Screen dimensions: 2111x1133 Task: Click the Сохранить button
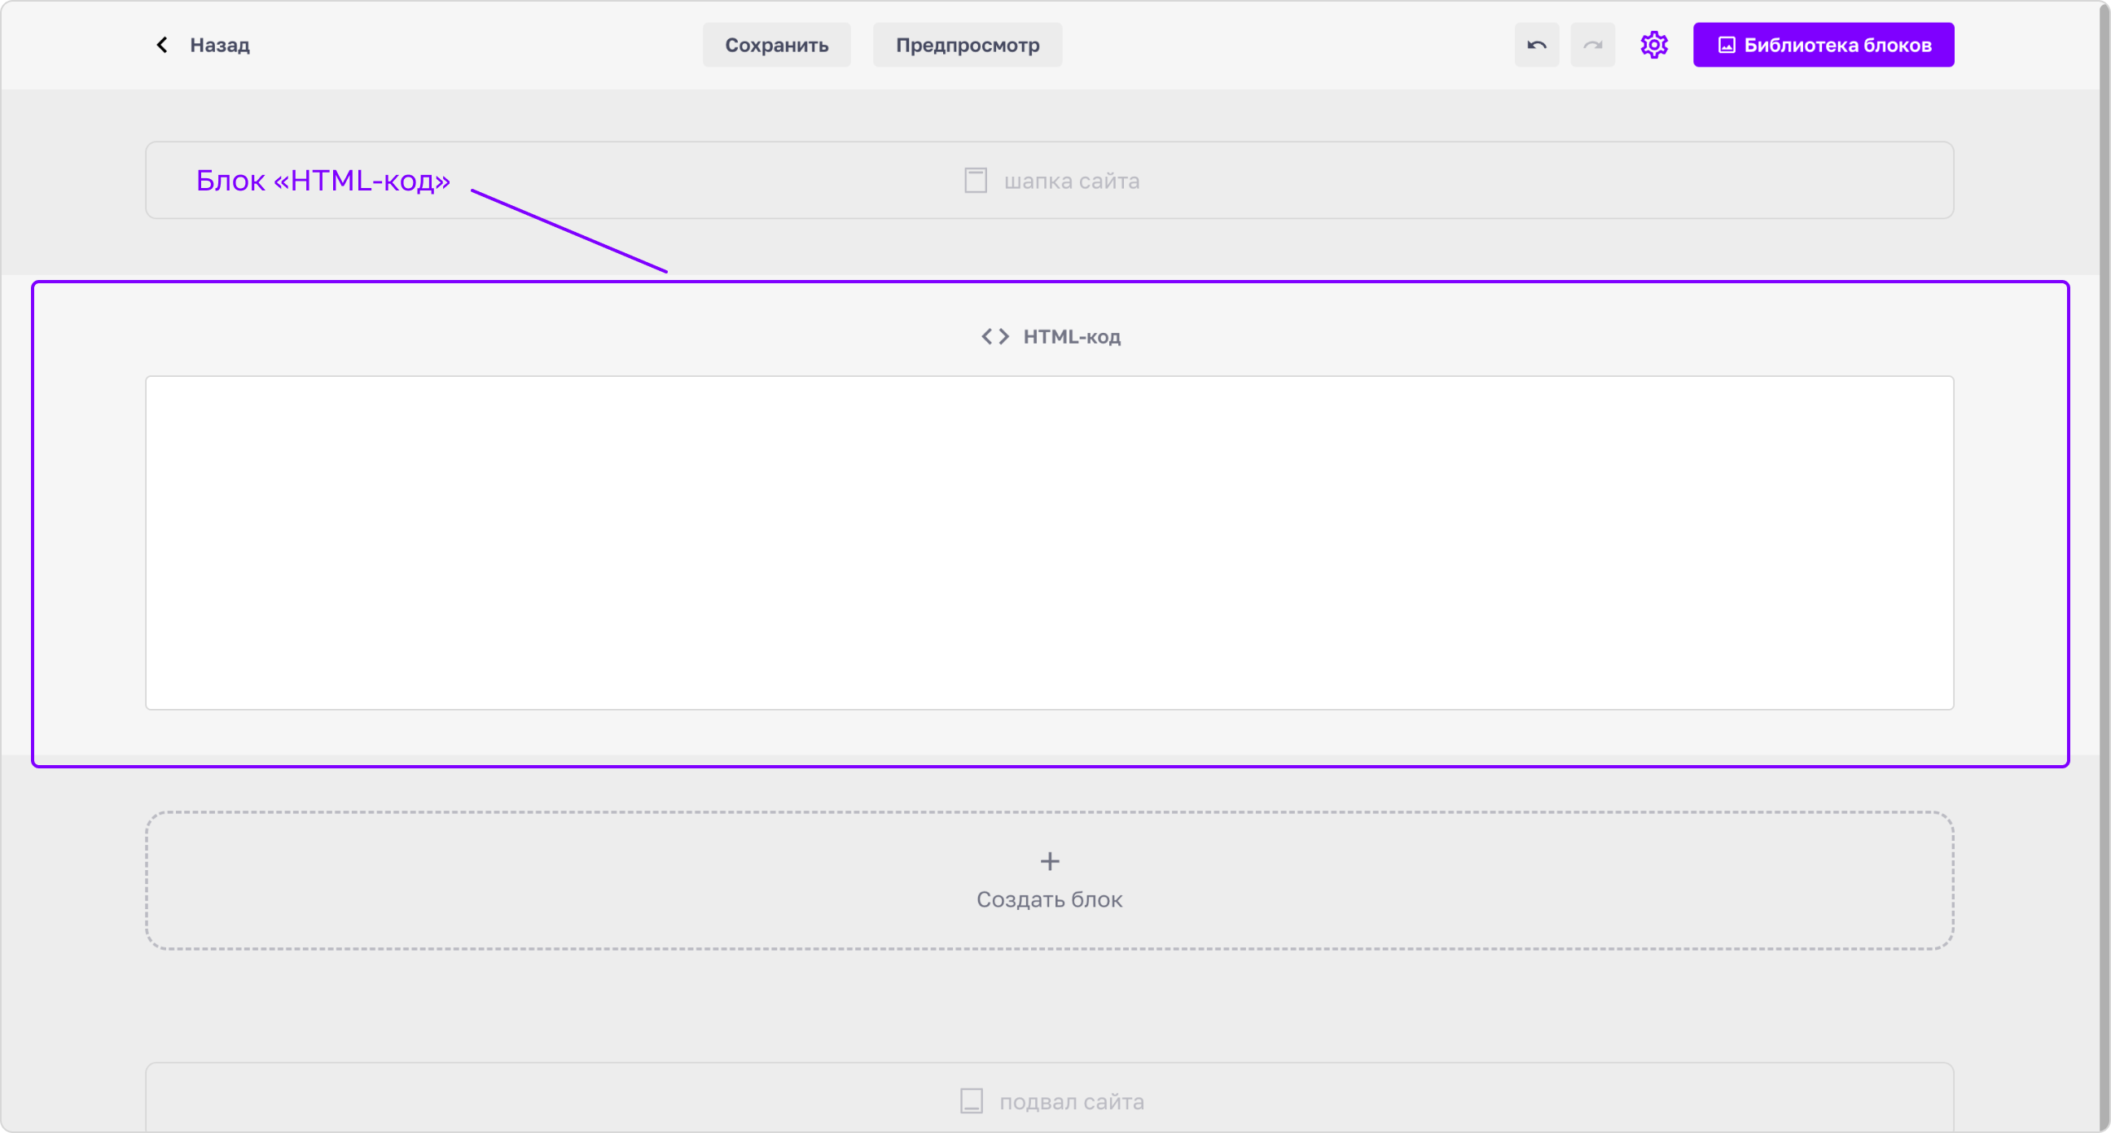pyautogui.click(x=776, y=45)
